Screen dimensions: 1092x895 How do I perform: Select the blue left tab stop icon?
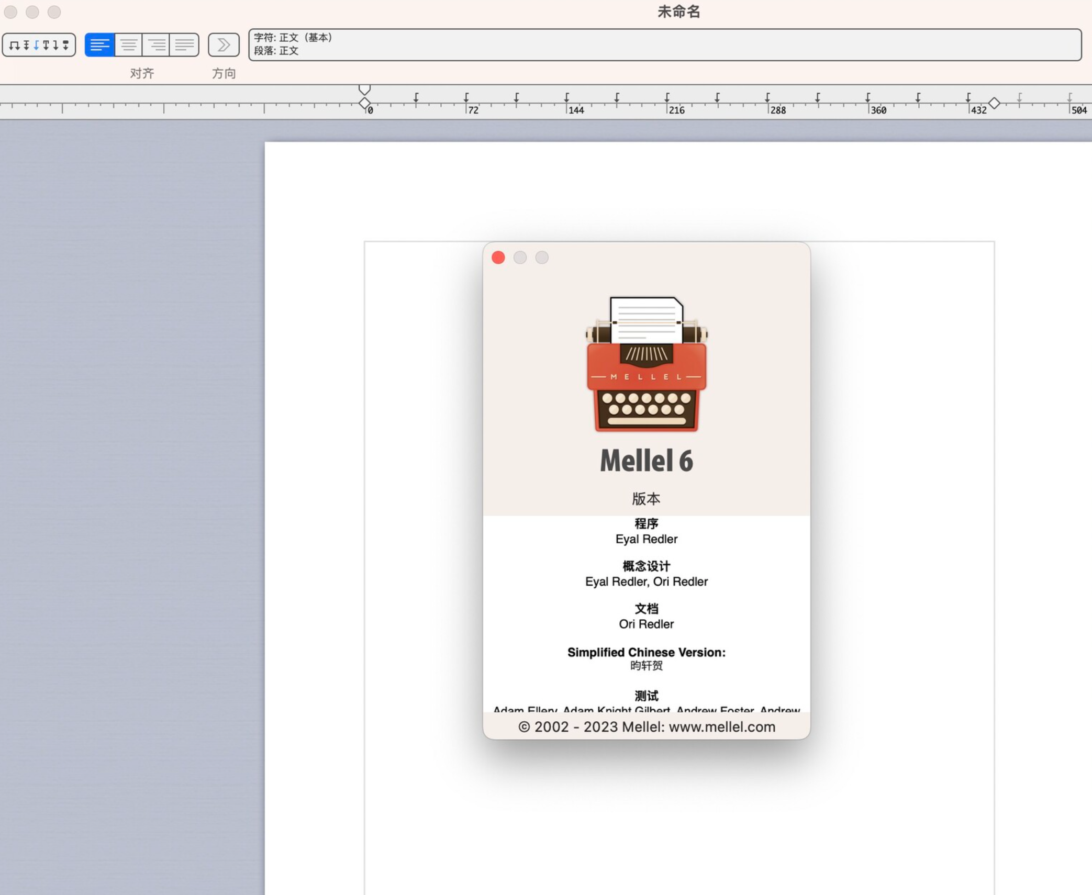click(36, 45)
